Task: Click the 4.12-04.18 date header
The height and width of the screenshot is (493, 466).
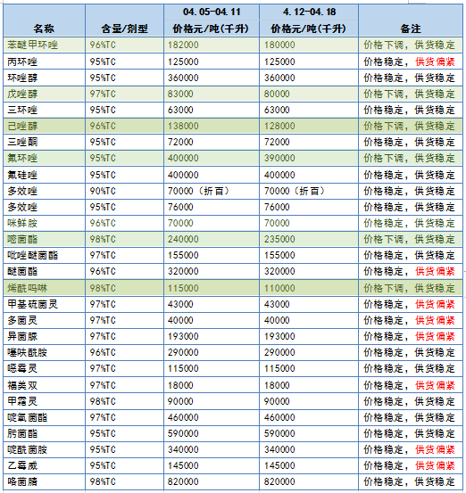Action: (309, 12)
